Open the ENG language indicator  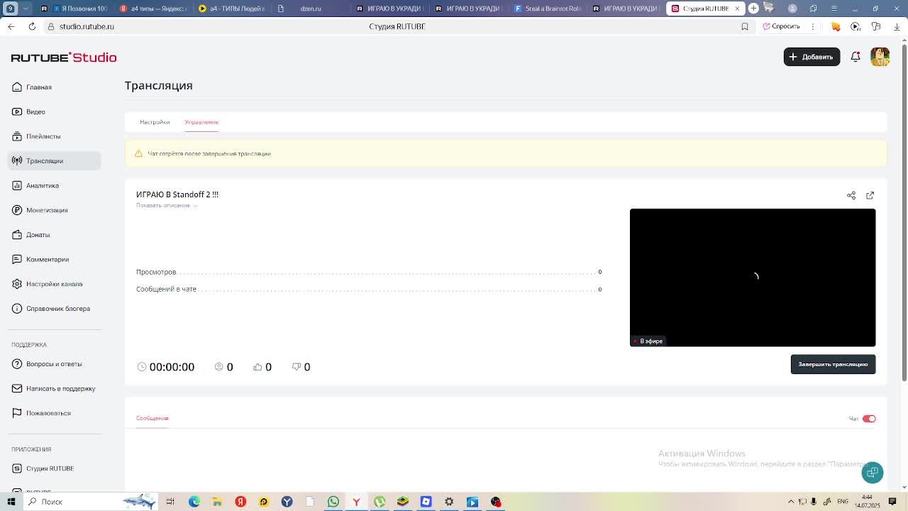pyautogui.click(x=843, y=502)
